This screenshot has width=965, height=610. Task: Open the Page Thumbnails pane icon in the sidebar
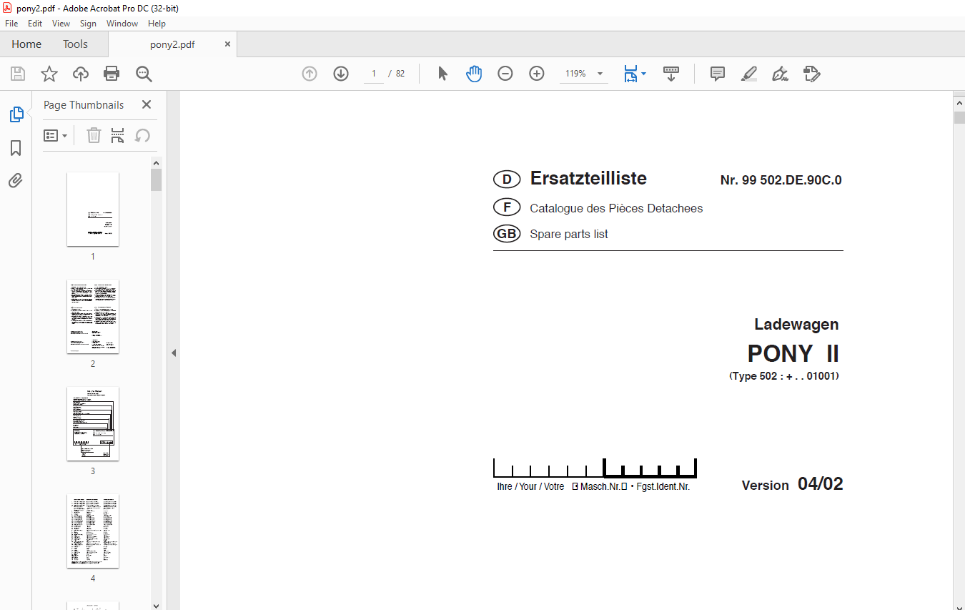point(16,114)
